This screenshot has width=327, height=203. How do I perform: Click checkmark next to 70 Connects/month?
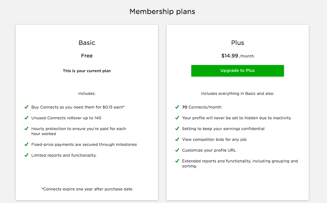[177, 107]
